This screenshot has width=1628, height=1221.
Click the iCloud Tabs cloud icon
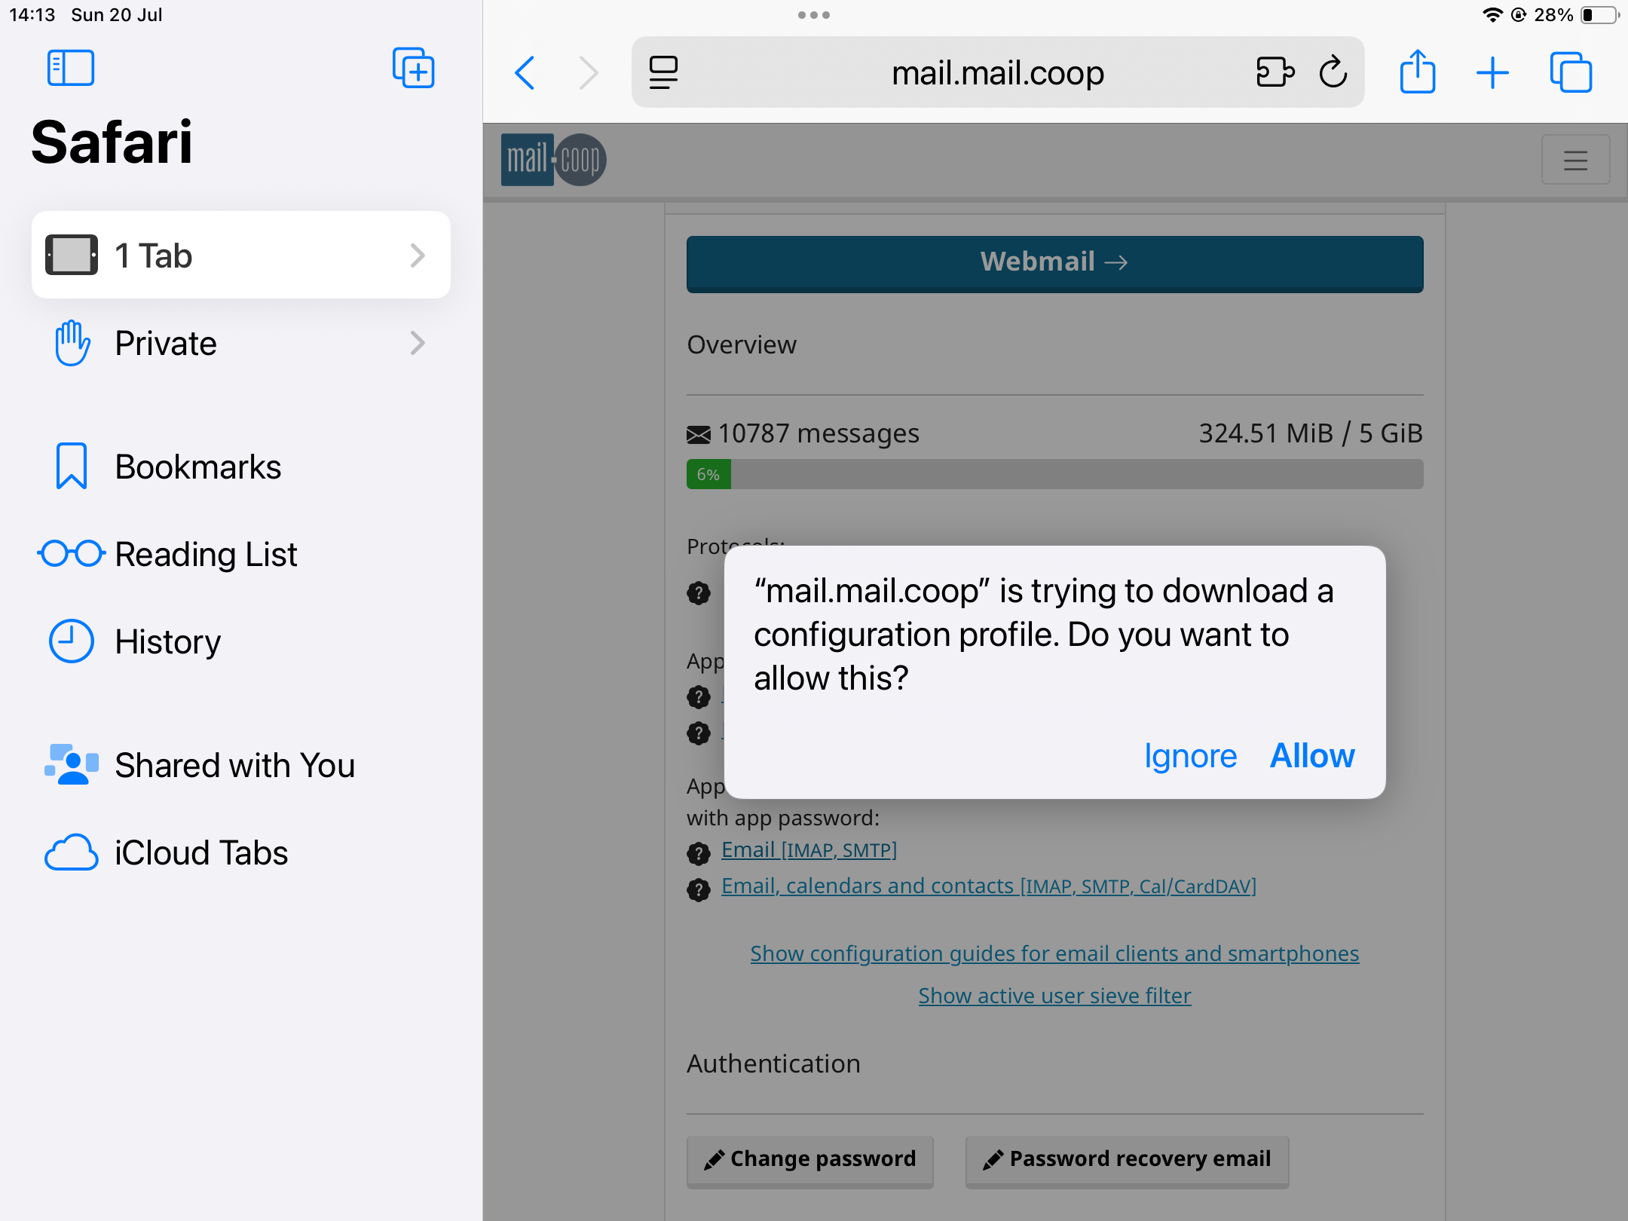pyautogui.click(x=72, y=852)
